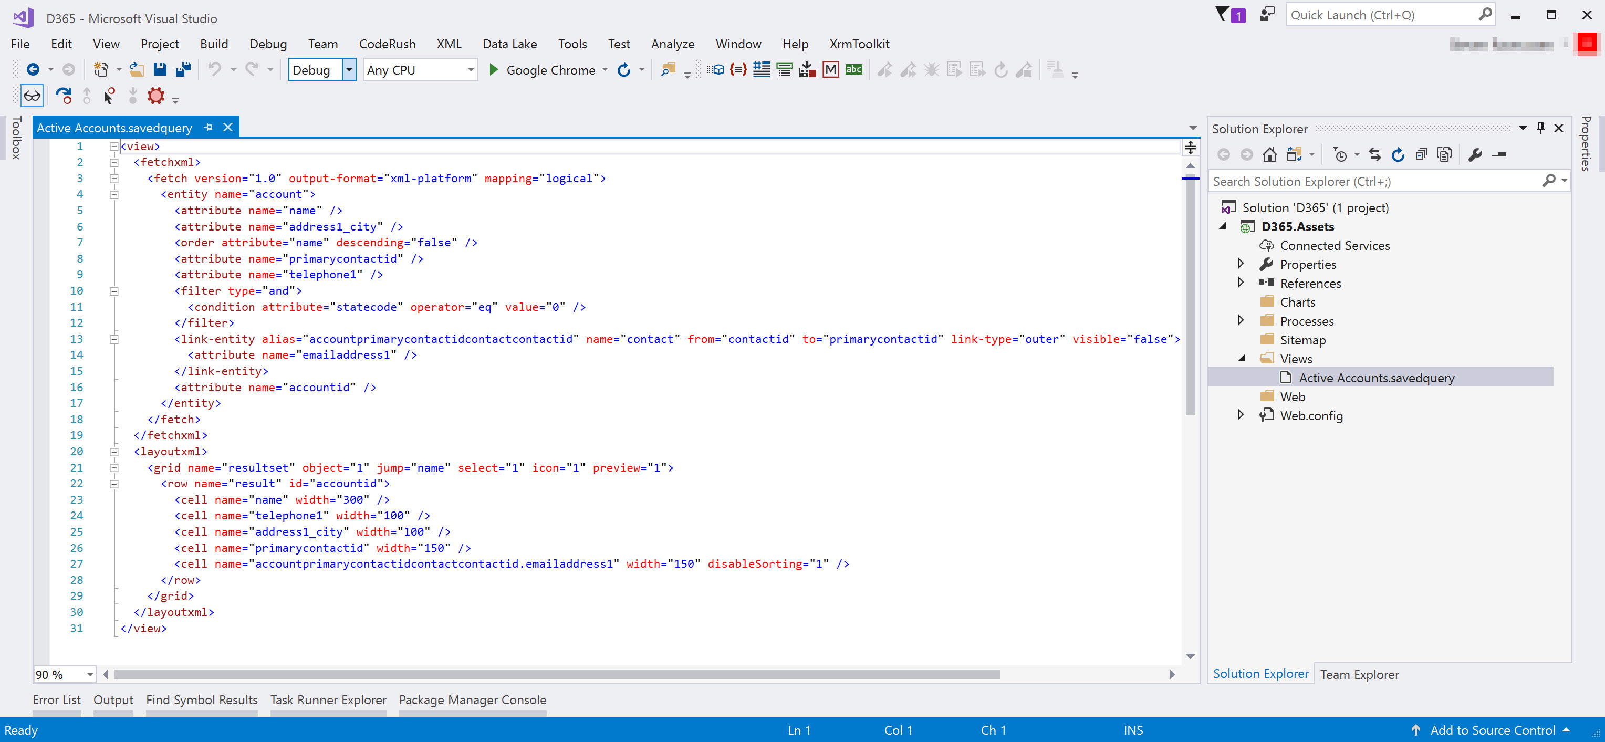
Task: Click the blue arrow step-over debug icon
Action: click(x=63, y=96)
